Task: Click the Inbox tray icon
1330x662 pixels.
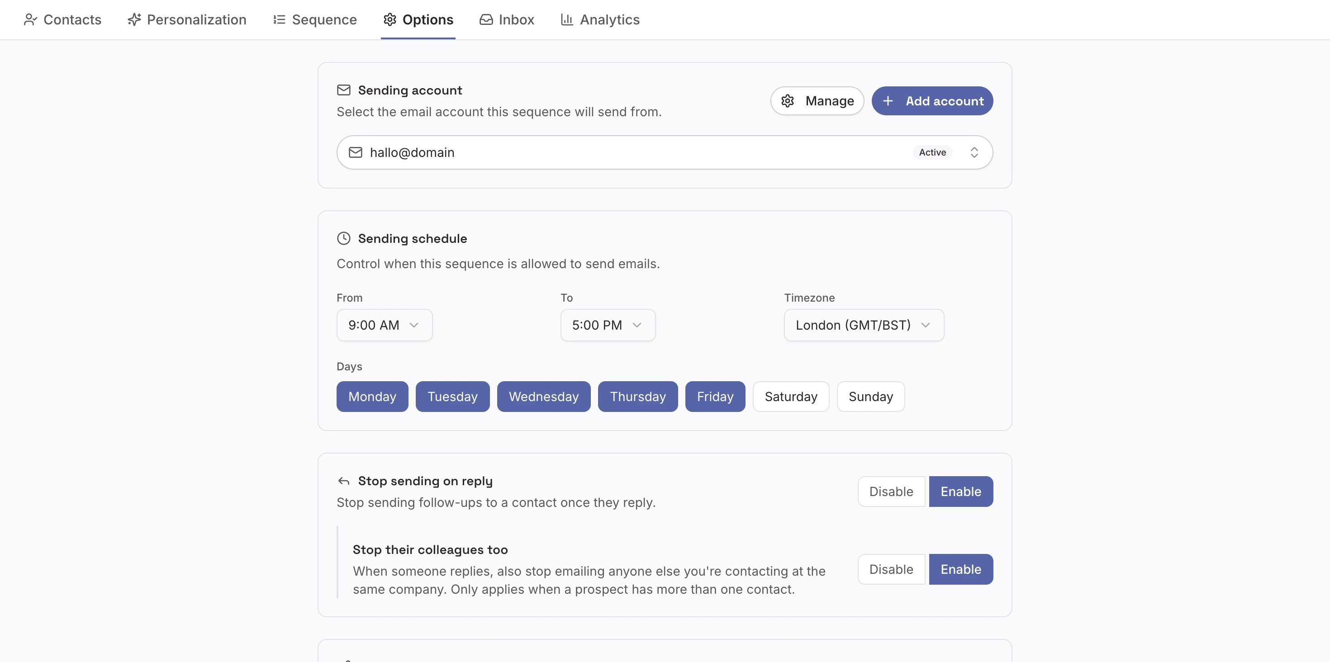Action: click(x=486, y=19)
